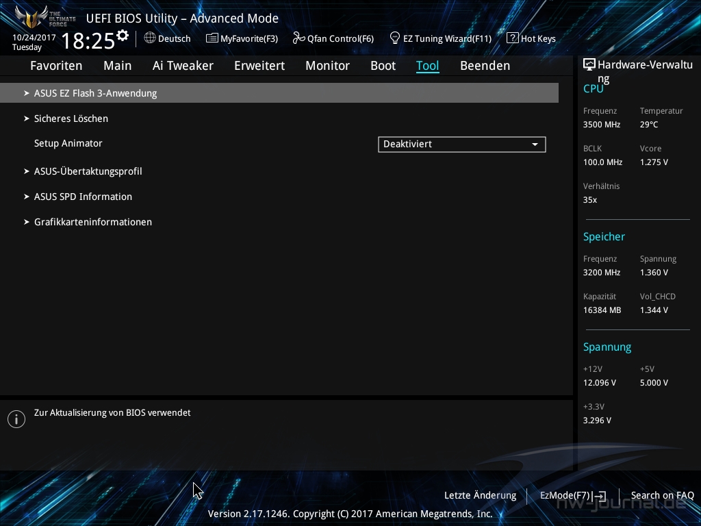Open the Setup Animator dropdown

coord(462,145)
